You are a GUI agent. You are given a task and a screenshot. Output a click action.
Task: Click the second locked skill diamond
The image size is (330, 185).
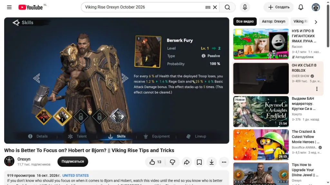click(99, 117)
